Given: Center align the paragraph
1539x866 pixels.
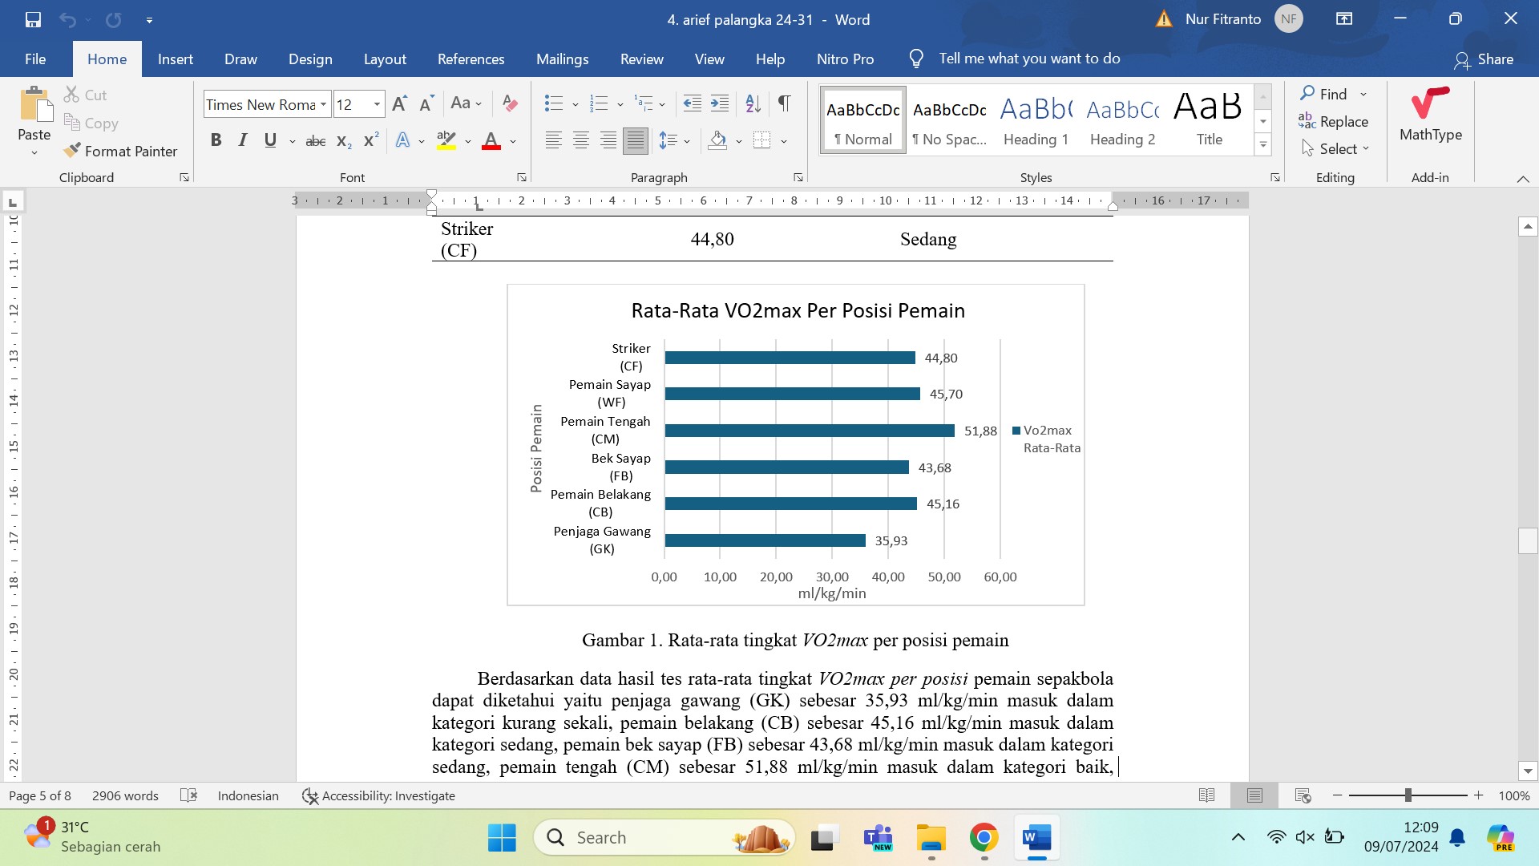Looking at the screenshot, I should 581,141.
